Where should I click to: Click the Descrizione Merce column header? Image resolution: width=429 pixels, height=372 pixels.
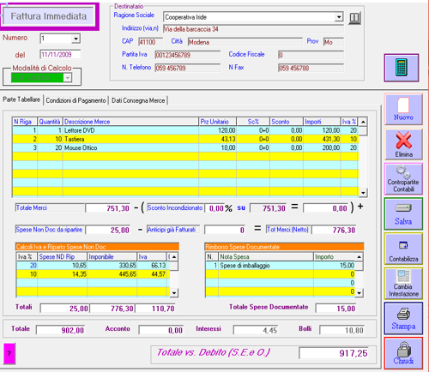point(130,122)
